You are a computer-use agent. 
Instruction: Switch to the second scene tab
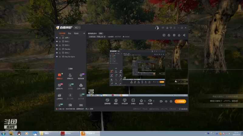click(70, 34)
